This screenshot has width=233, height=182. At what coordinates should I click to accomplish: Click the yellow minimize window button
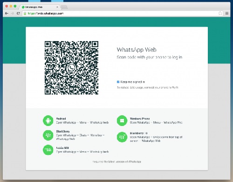coord(11,6)
